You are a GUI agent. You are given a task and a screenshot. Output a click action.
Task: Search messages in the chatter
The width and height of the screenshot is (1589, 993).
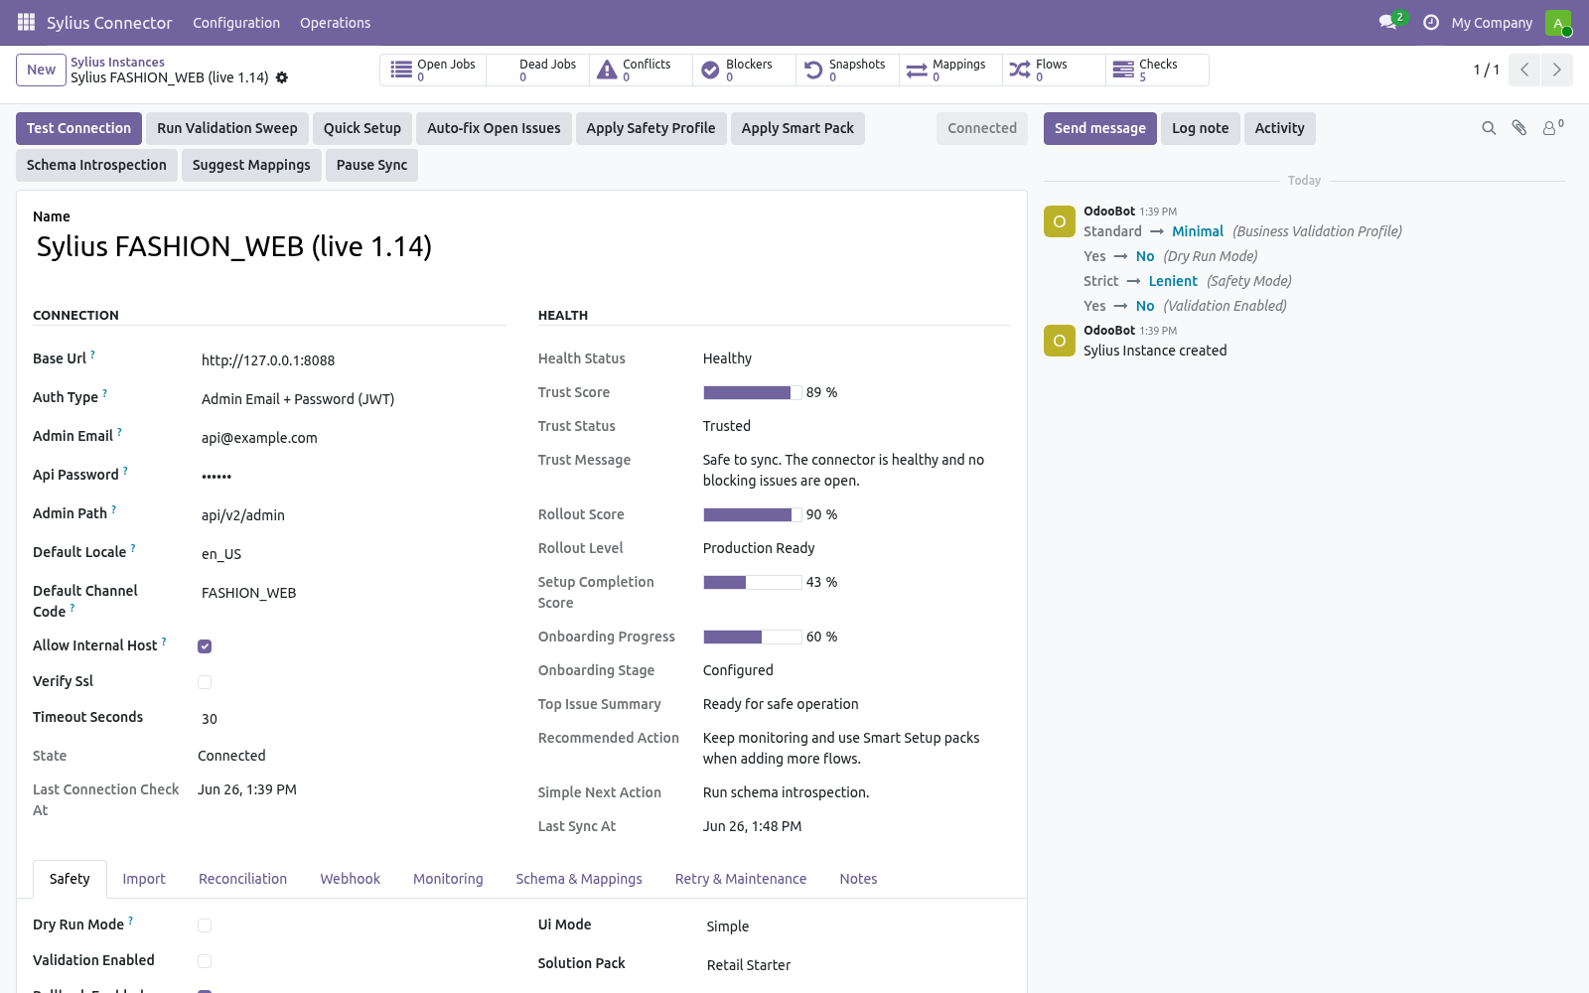[x=1489, y=128]
